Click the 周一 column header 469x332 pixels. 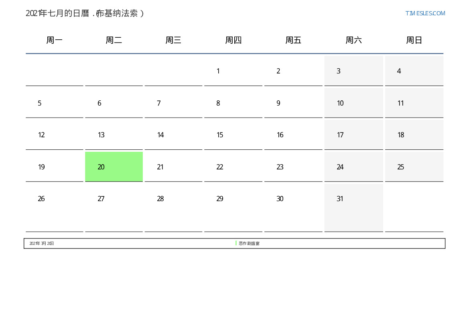[54, 40]
